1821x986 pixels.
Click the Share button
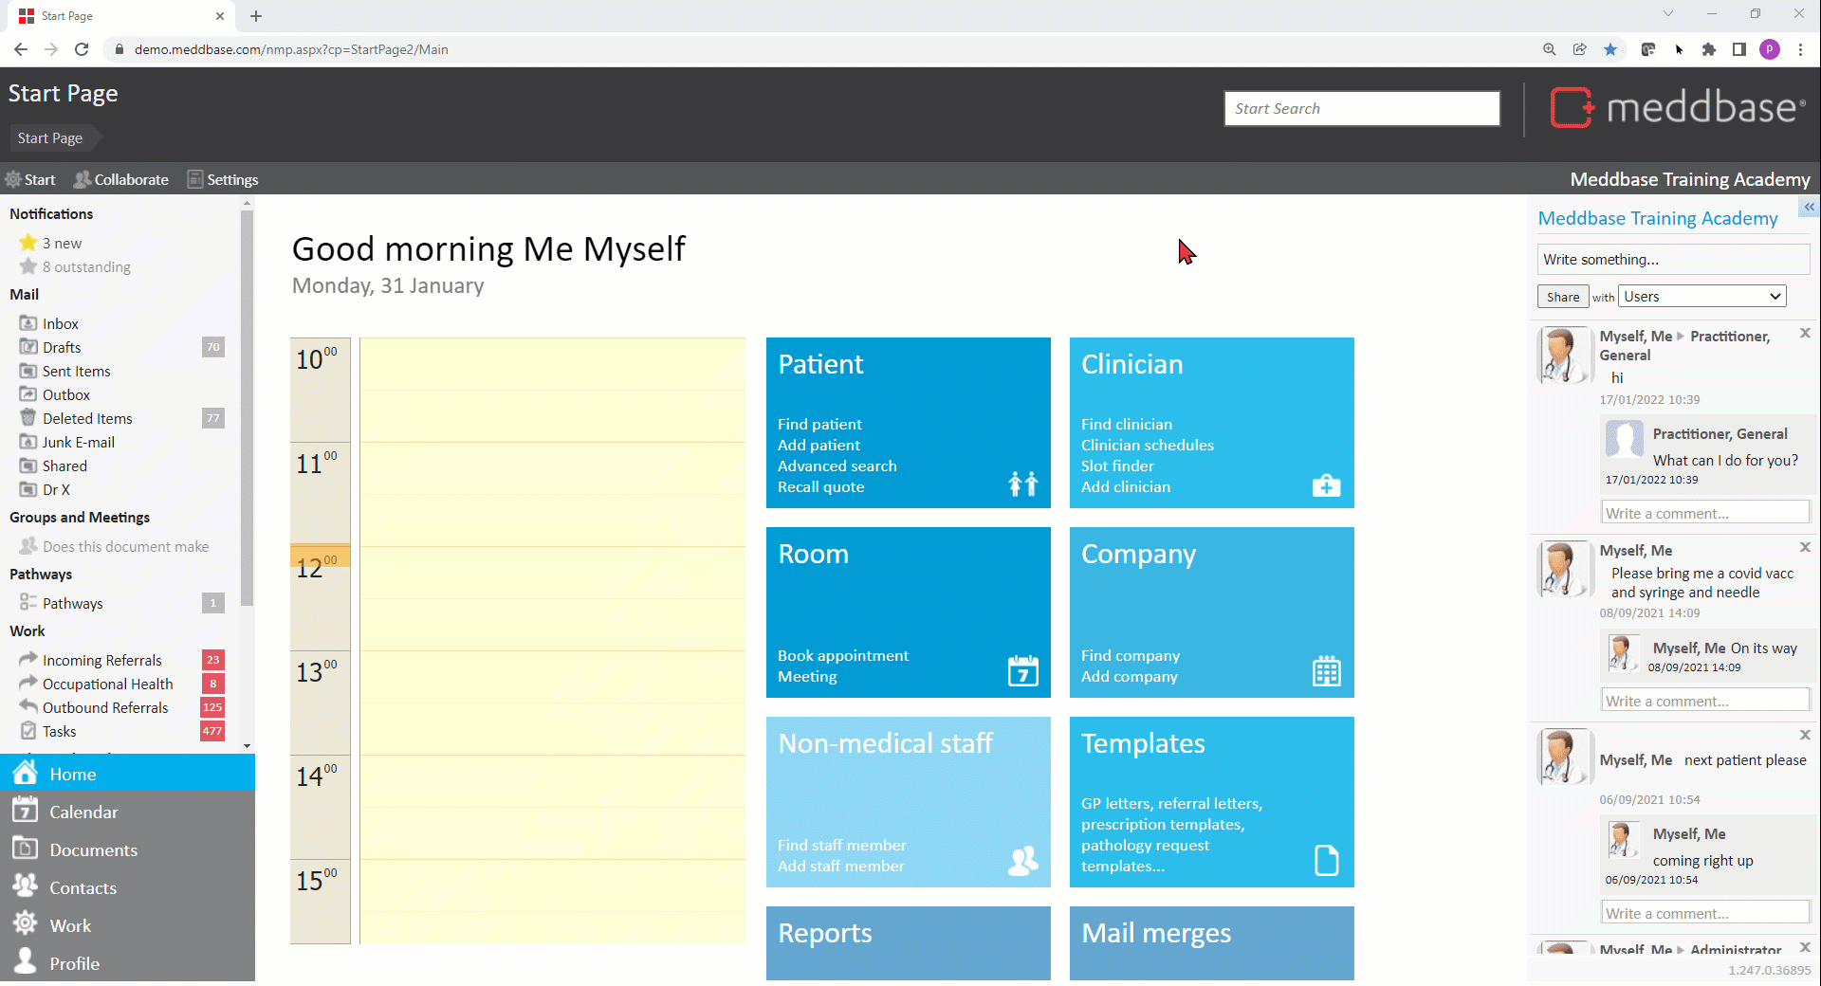pos(1563,297)
